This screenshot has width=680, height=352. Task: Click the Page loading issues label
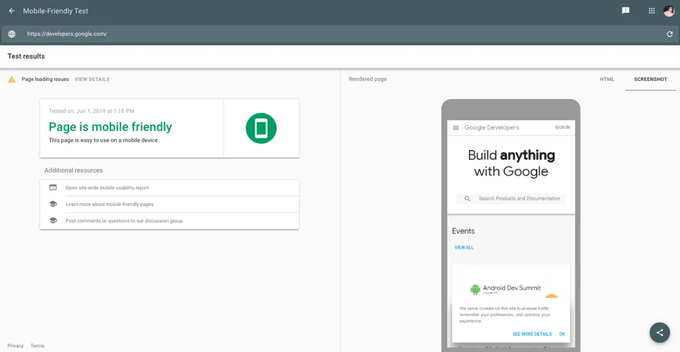click(45, 80)
